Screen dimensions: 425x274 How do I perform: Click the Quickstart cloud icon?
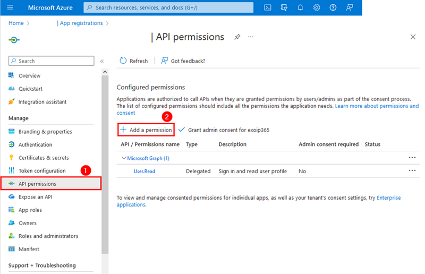click(x=11, y=88)
